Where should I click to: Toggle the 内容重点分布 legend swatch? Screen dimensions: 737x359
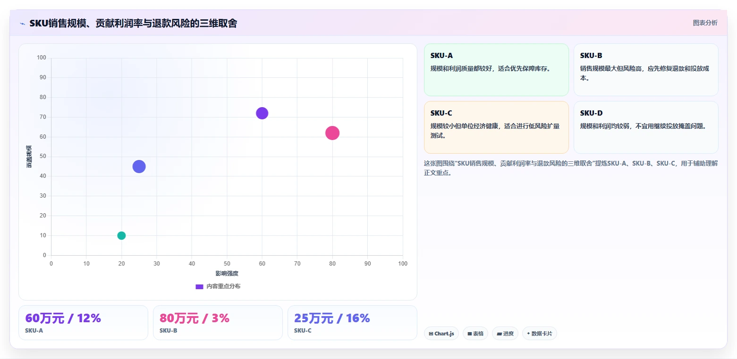pos(199,286)
